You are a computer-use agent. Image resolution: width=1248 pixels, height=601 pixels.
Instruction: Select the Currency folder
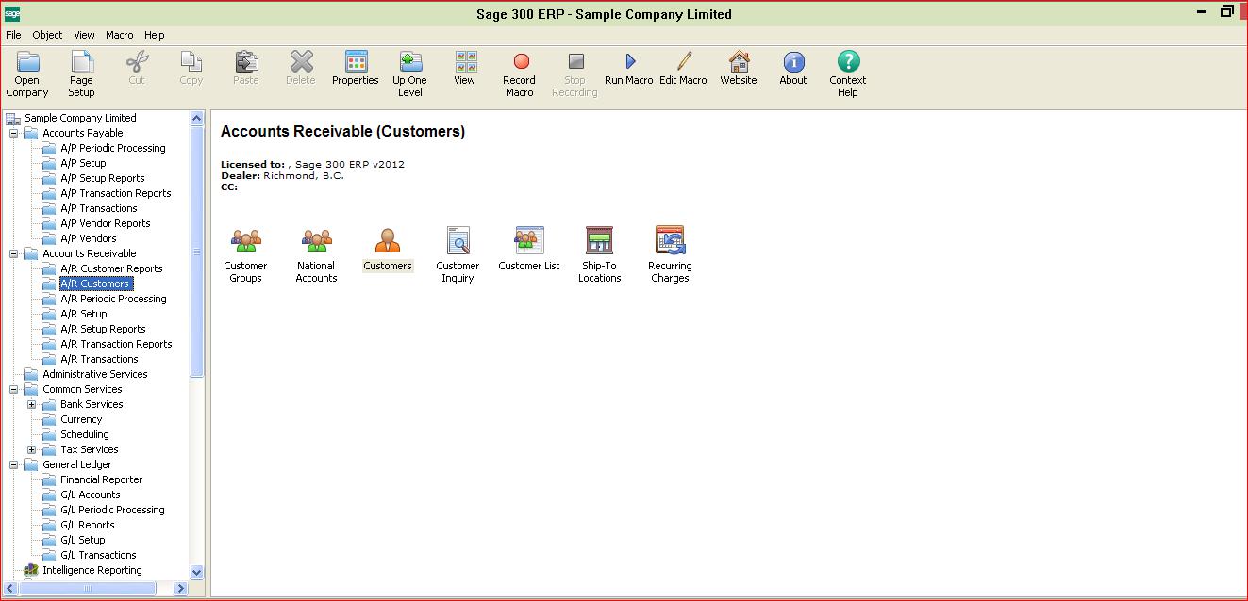[81, 419]
